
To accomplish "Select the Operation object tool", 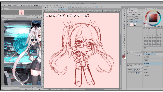I will coord(124,15).
